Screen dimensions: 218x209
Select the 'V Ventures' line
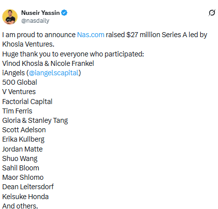click(x=19, y=92)
